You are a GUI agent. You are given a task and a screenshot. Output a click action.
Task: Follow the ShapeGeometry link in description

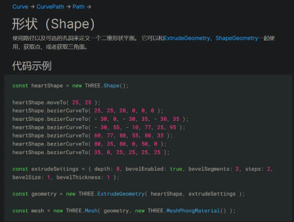[x=237, y=38]
